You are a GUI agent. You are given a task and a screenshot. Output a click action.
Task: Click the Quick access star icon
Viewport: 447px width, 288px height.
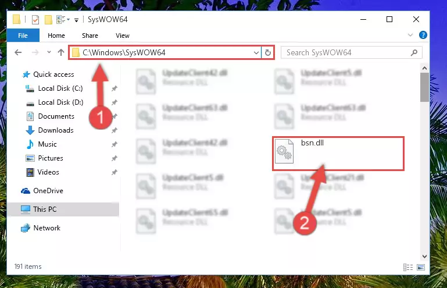click(x=26, y=74)
